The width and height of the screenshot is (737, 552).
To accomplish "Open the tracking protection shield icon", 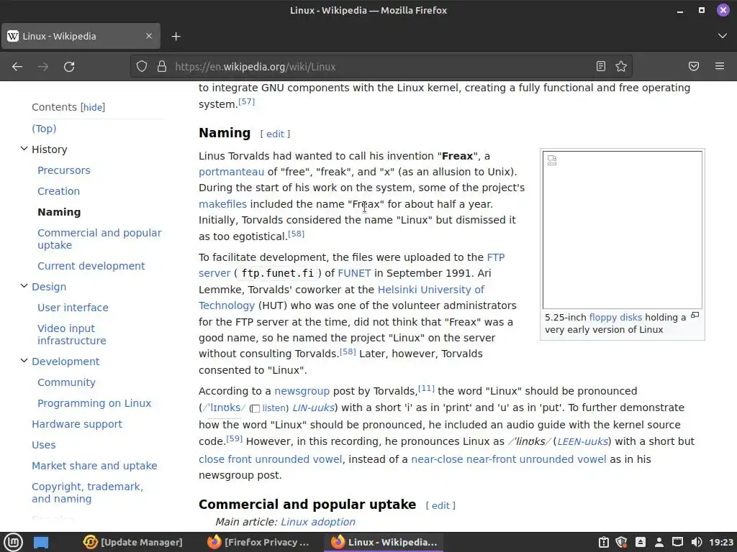I will click(x=142, y=67).
